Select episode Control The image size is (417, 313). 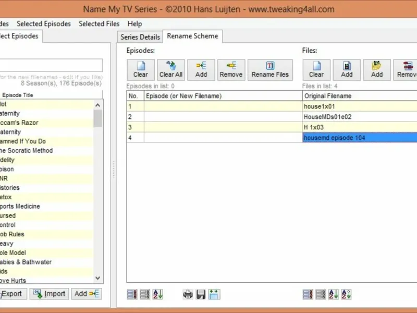46,225
